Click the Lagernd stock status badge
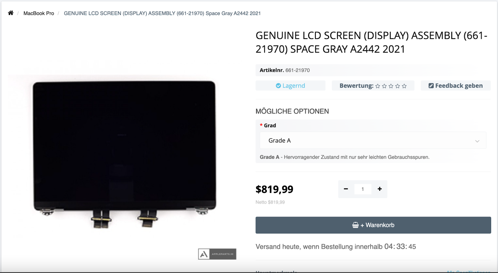The width and height of the screenshot is (498, 273). (x=290, y=86)
